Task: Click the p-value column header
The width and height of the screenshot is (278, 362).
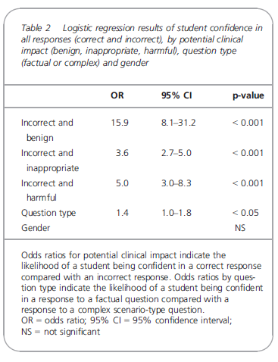Action: point(248,95)
